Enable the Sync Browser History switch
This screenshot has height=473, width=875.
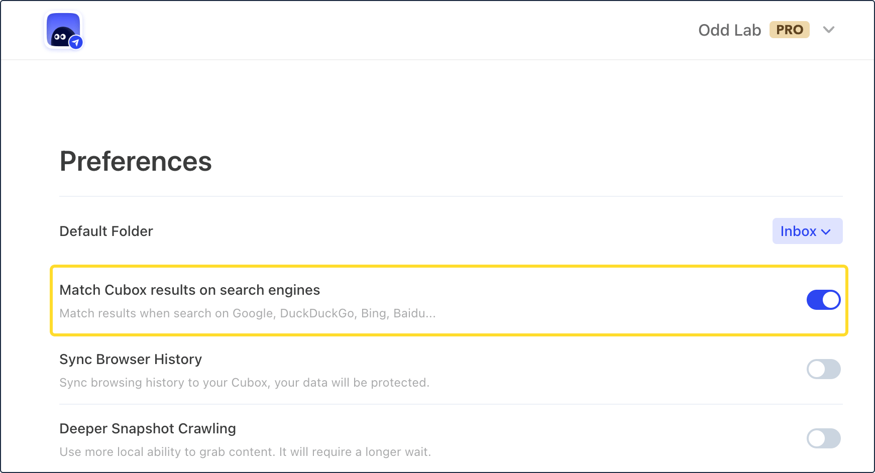(x=823, y=369)
